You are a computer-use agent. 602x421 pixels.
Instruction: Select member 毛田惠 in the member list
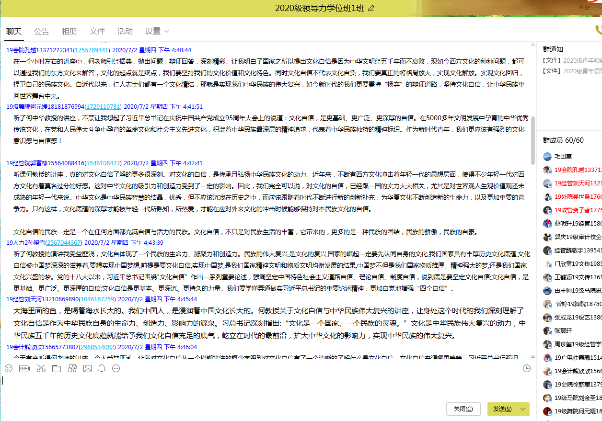[x=563, y=156]
